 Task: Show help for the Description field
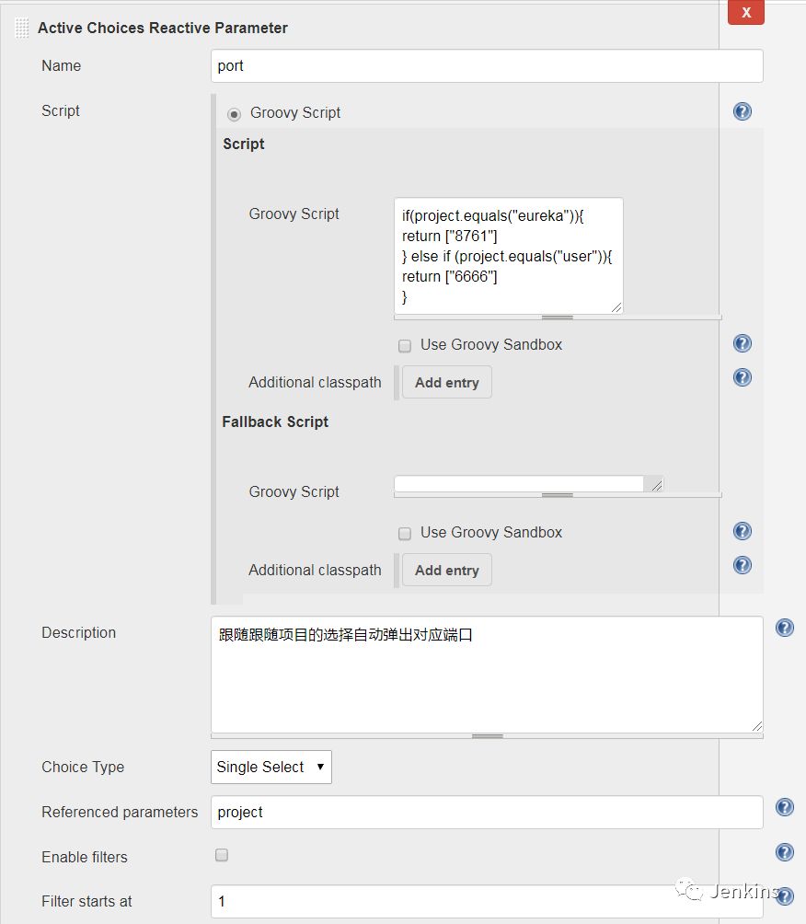coord(785,628)
